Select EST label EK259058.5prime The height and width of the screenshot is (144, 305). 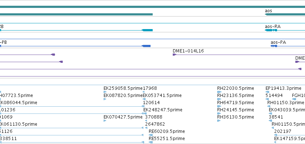pyautogui.click(x=123, y=88)
